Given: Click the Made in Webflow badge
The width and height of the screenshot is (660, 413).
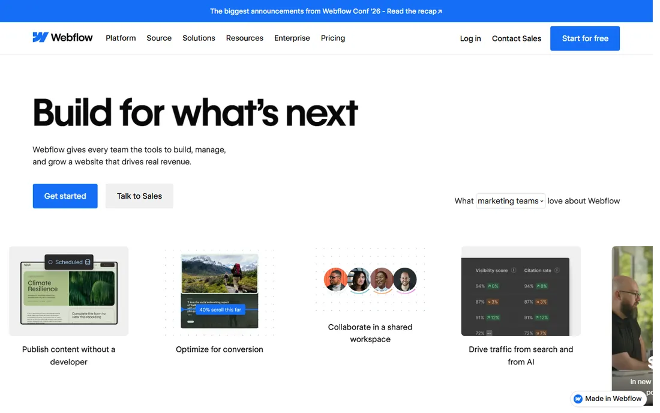Looking at the screenshot, I should (x=608, y=398).
